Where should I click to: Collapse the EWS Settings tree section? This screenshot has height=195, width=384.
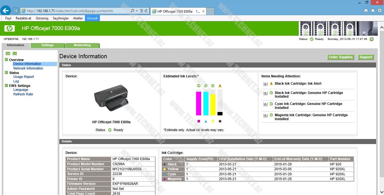point(6,86)
